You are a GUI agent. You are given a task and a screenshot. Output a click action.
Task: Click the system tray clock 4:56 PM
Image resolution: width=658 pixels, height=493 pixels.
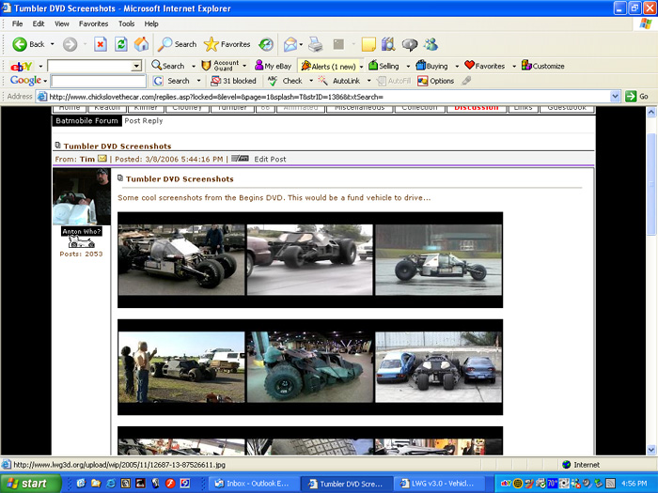click(x=634, y=484)
